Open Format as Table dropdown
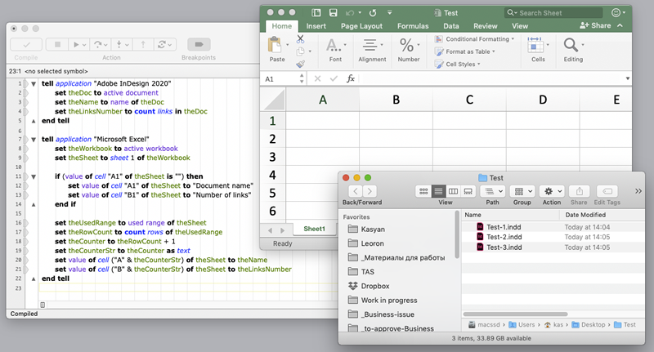Viewport: 654px width, 352px height. (x=464, y=51)
